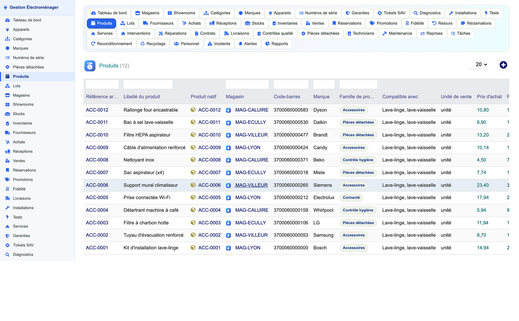Click the label Filtre HEPA aspirateur
Viewport: 519px width, 321px height.
147,135
